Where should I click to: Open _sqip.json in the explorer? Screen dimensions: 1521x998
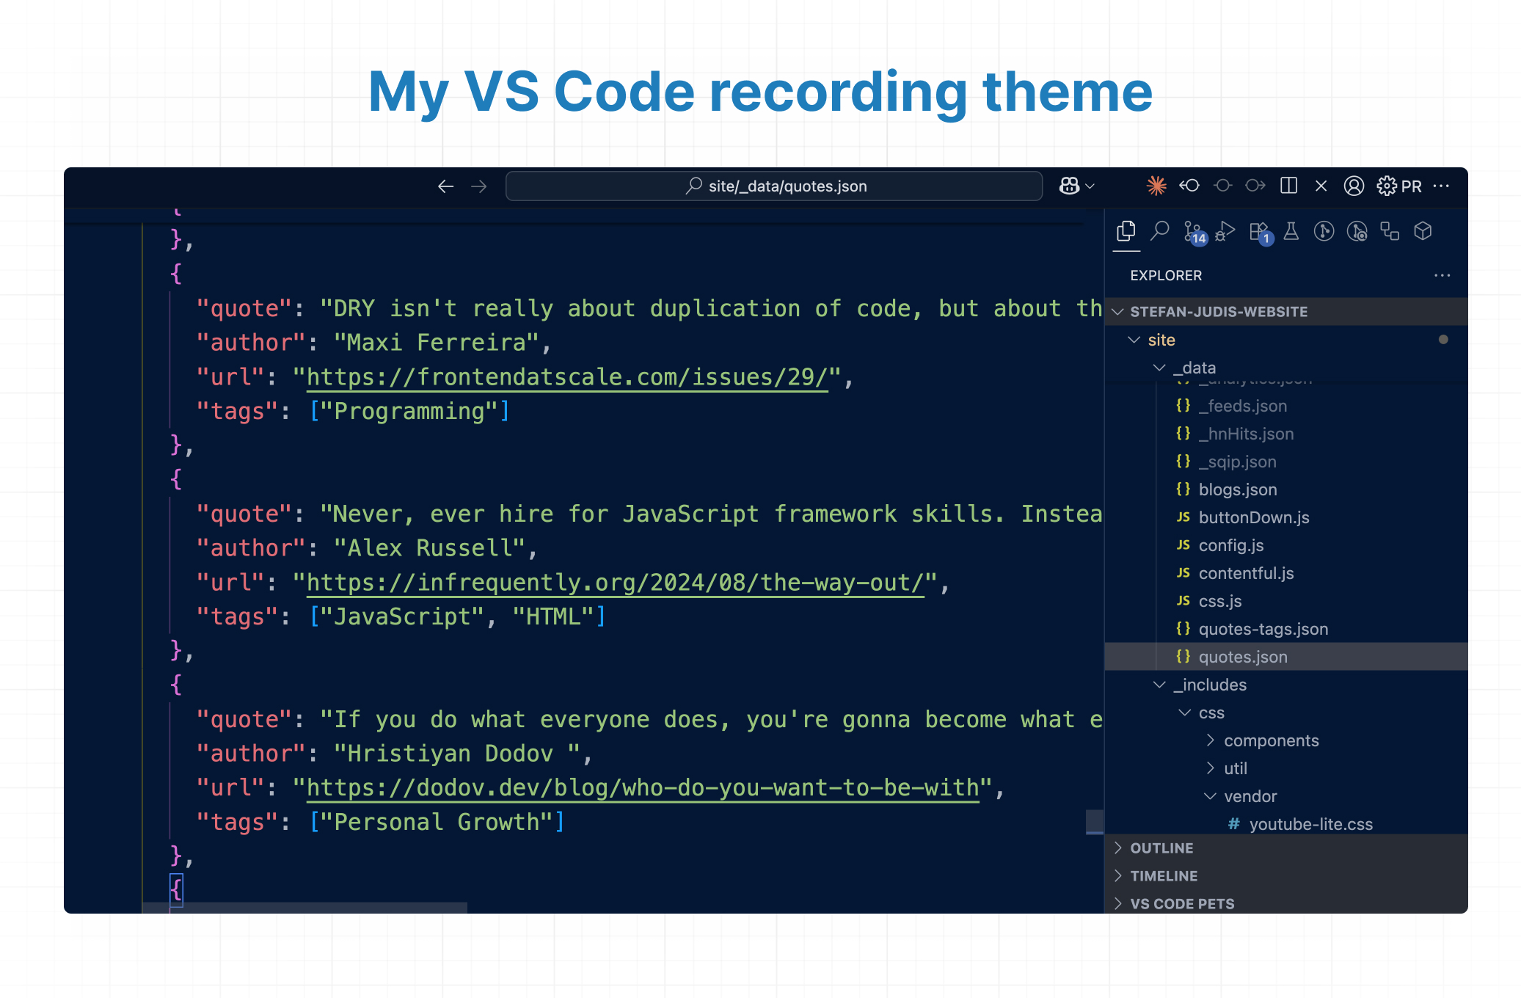click(x=1286, y=462)
